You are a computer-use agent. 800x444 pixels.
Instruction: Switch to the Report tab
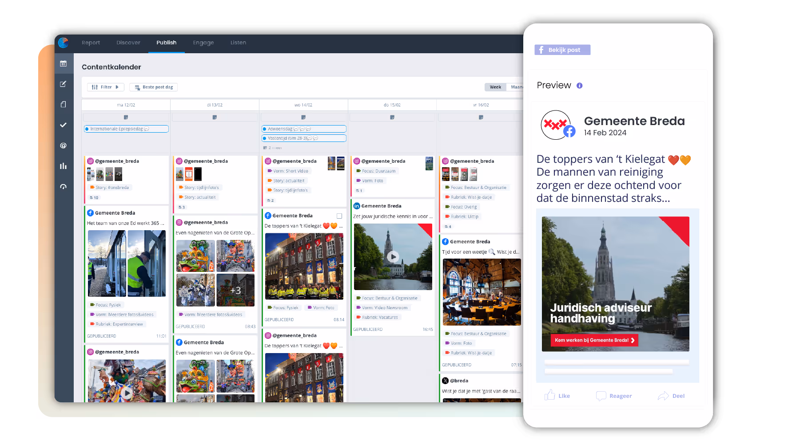click(x=91, y=43)
